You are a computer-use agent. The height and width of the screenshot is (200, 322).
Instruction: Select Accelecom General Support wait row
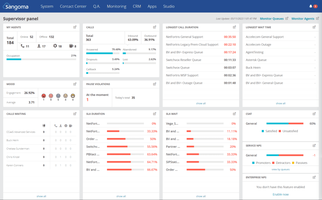click(280, 37)
